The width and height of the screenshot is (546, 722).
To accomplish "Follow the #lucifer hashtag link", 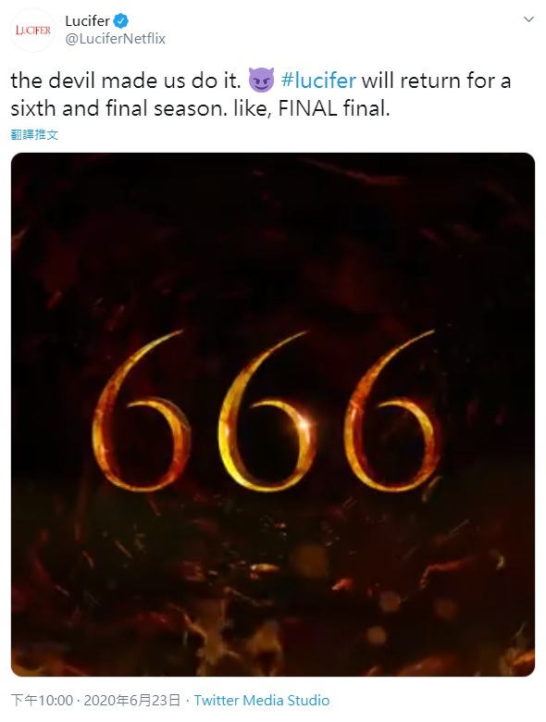I will (318, 81).
